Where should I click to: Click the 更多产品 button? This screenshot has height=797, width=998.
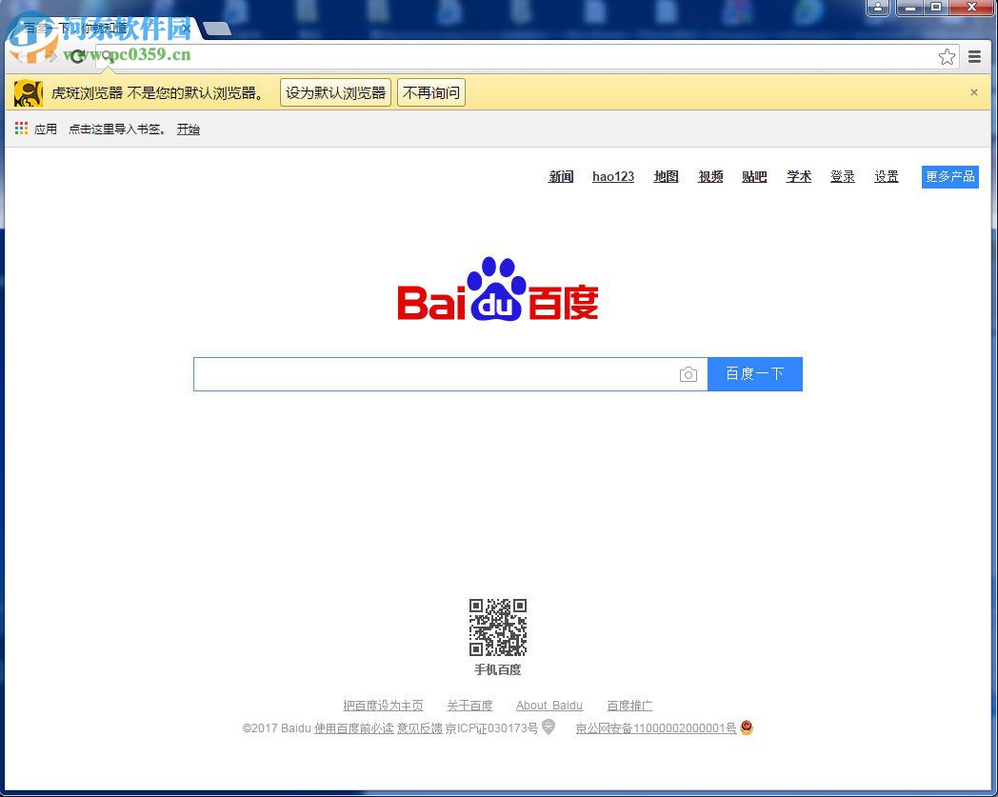tap(949, 176)
